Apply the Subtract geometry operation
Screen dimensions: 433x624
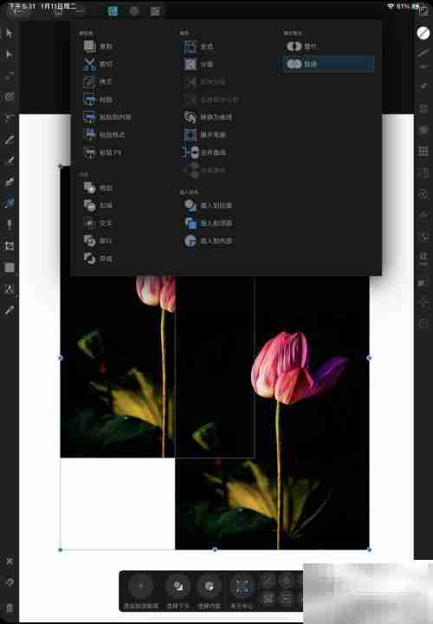(x=98, y=205)
